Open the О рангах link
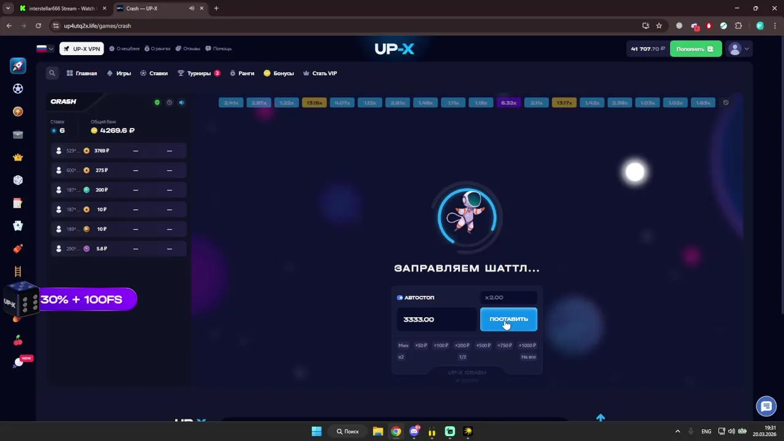Image resolution: width=784 pixels, height=441 pixels. click(157, 48)
